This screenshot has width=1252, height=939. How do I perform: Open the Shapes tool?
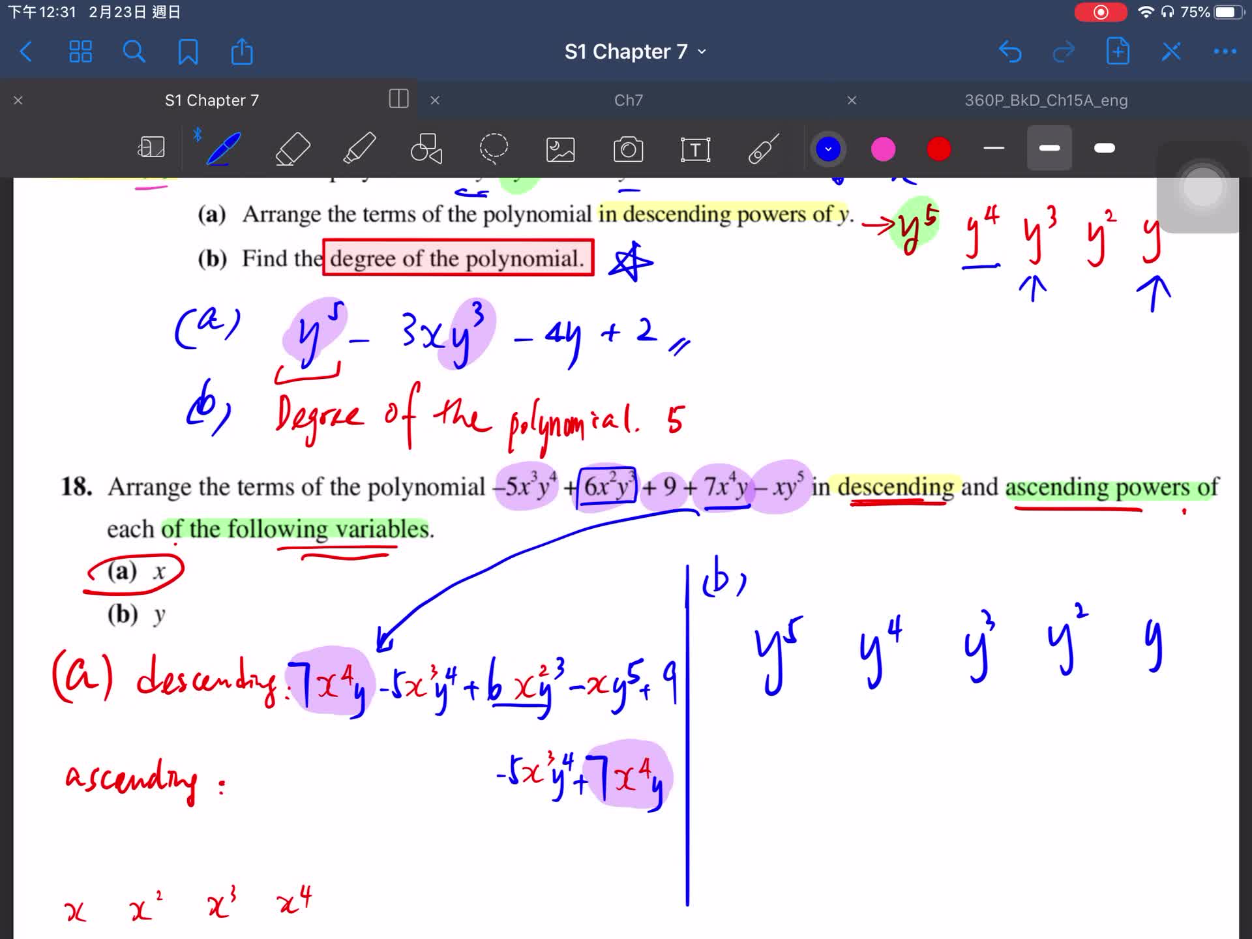pos(426,149)
